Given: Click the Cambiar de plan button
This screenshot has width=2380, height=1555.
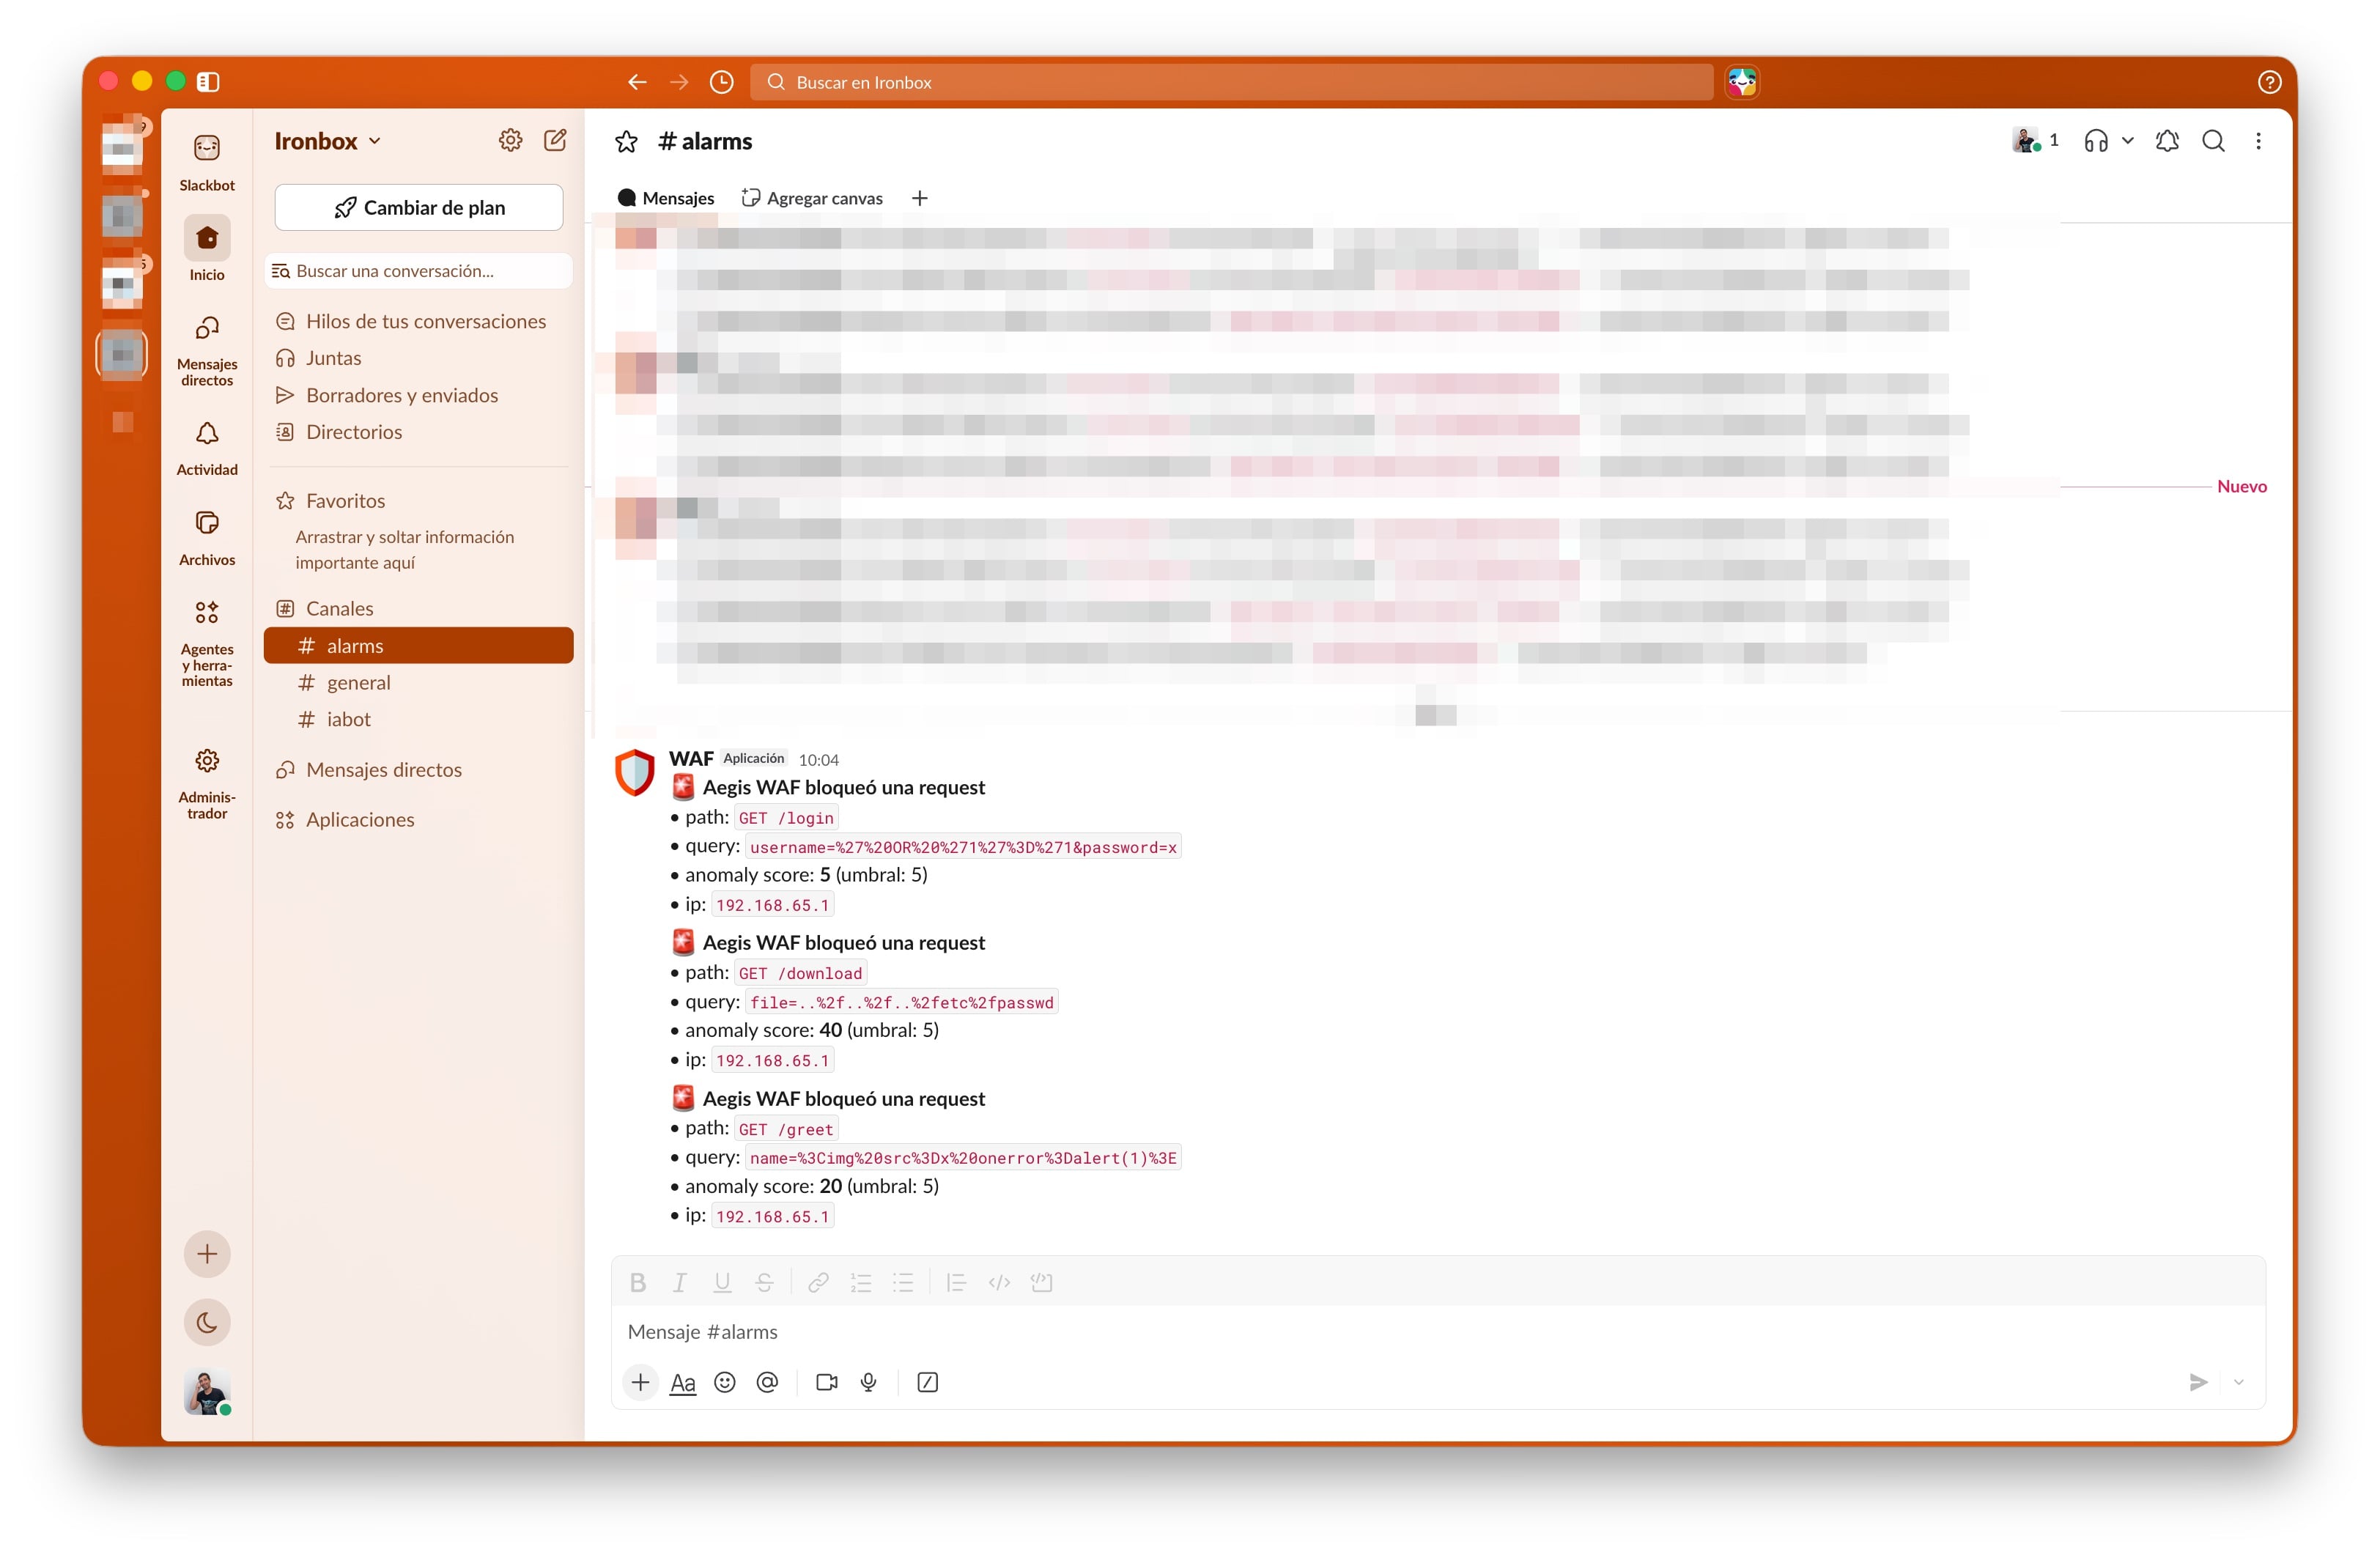Looking at the screenshot, I should point(418,208).
